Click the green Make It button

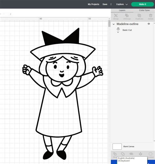pyautogui.click(x=143, y=4)
